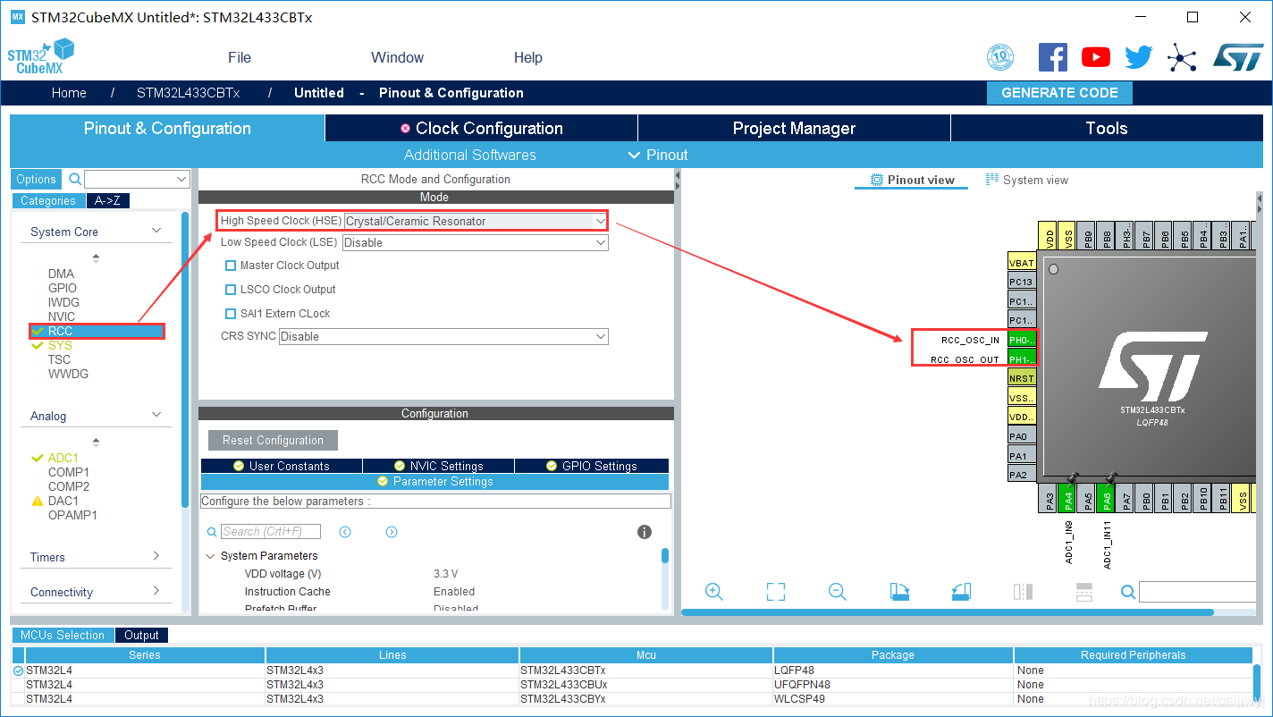Viewport: 1273px width, 717px height.
Task: Click the ST community network icon
Action: pyautogui.click(x=1182, y=58)
